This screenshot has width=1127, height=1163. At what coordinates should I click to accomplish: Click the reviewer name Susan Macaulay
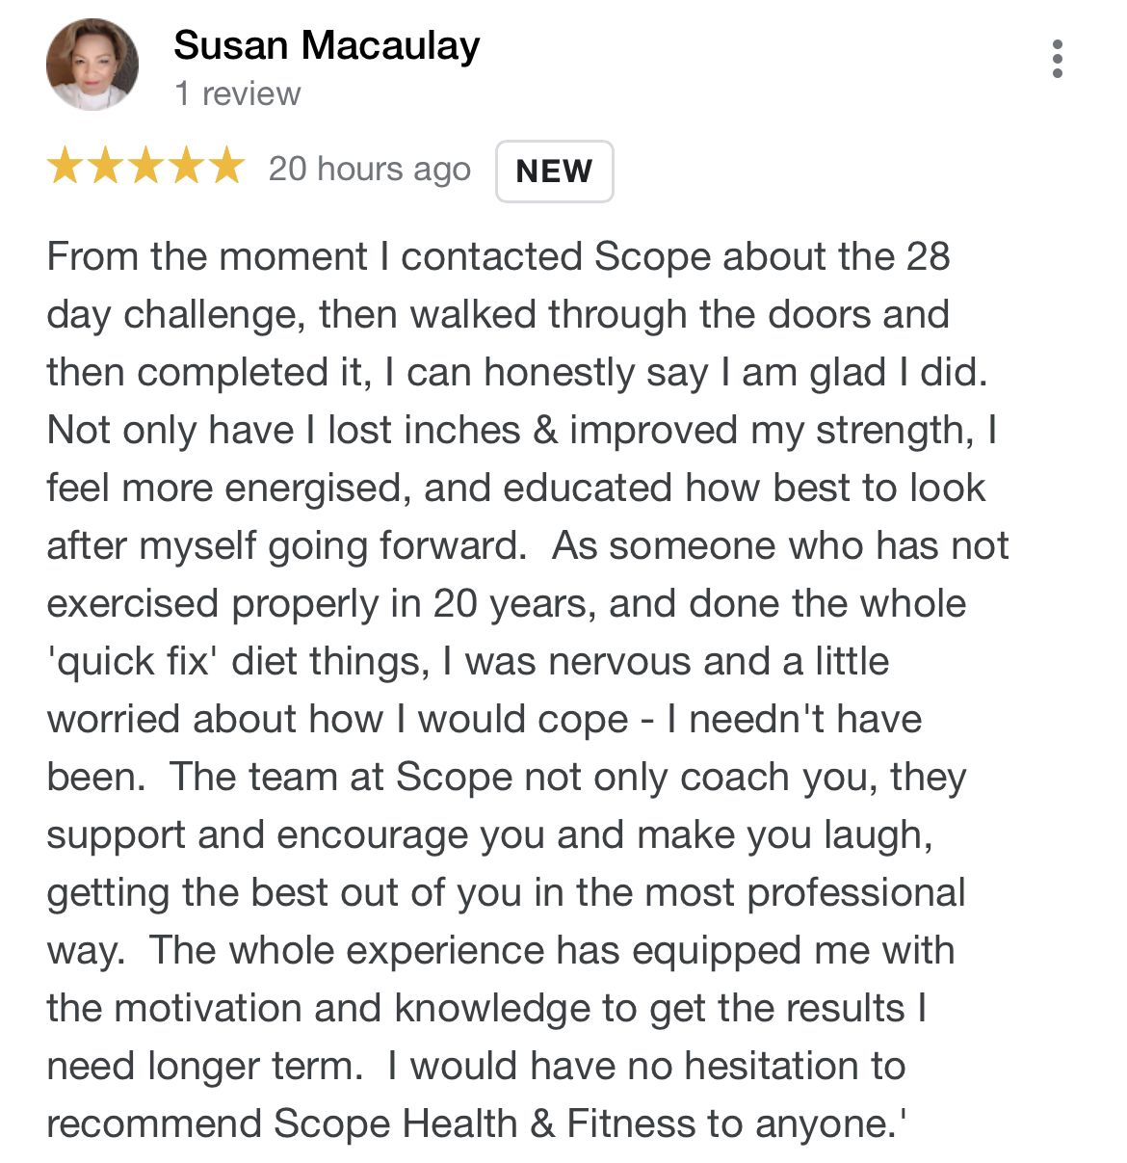click(x=327, y=45)
